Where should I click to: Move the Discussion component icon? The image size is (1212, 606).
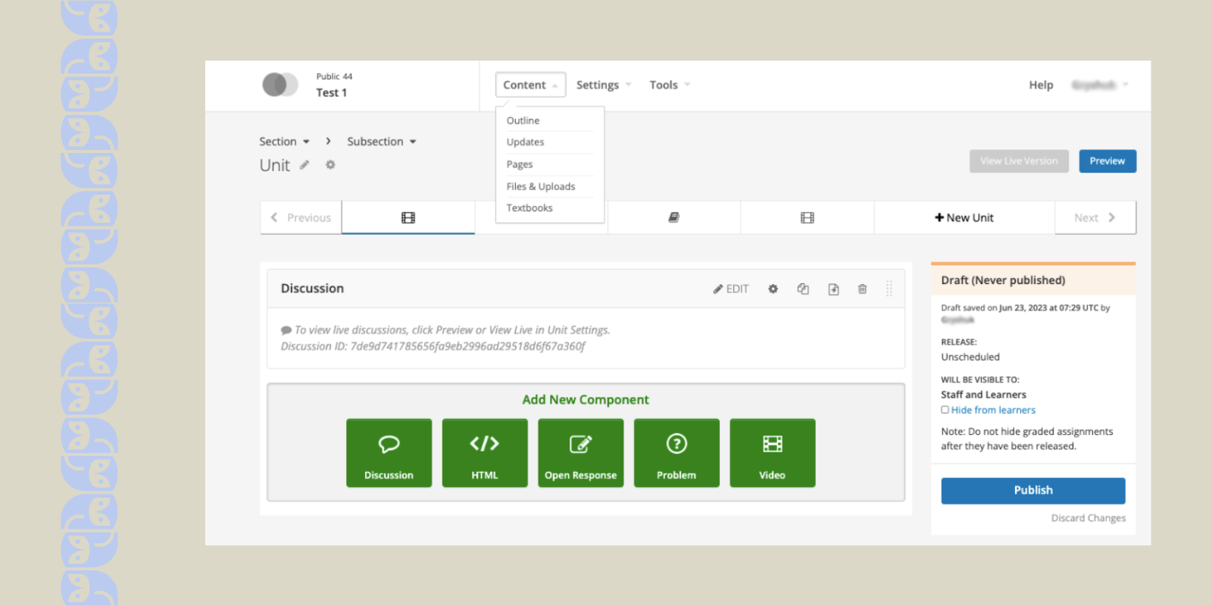tap(833, 289)
